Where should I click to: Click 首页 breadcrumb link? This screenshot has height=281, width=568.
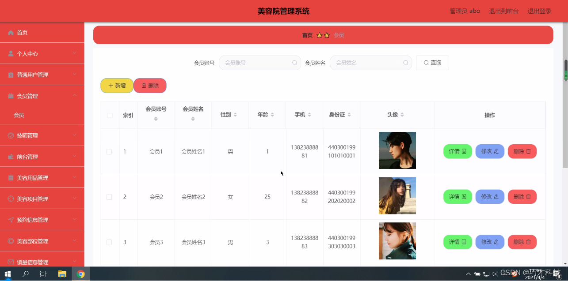tap(307, 35)
